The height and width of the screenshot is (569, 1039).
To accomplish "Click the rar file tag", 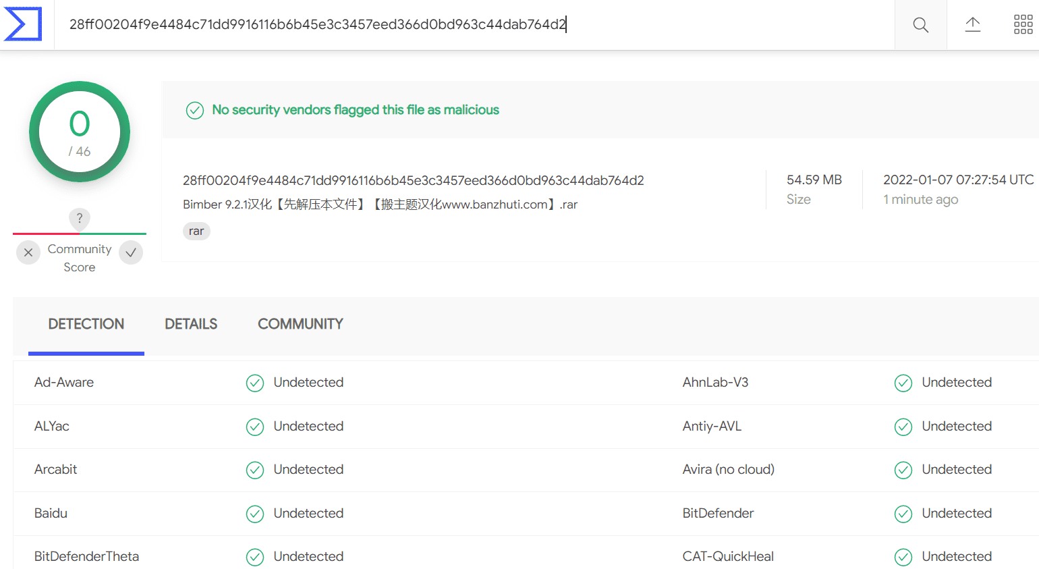I will click(196, 232).
